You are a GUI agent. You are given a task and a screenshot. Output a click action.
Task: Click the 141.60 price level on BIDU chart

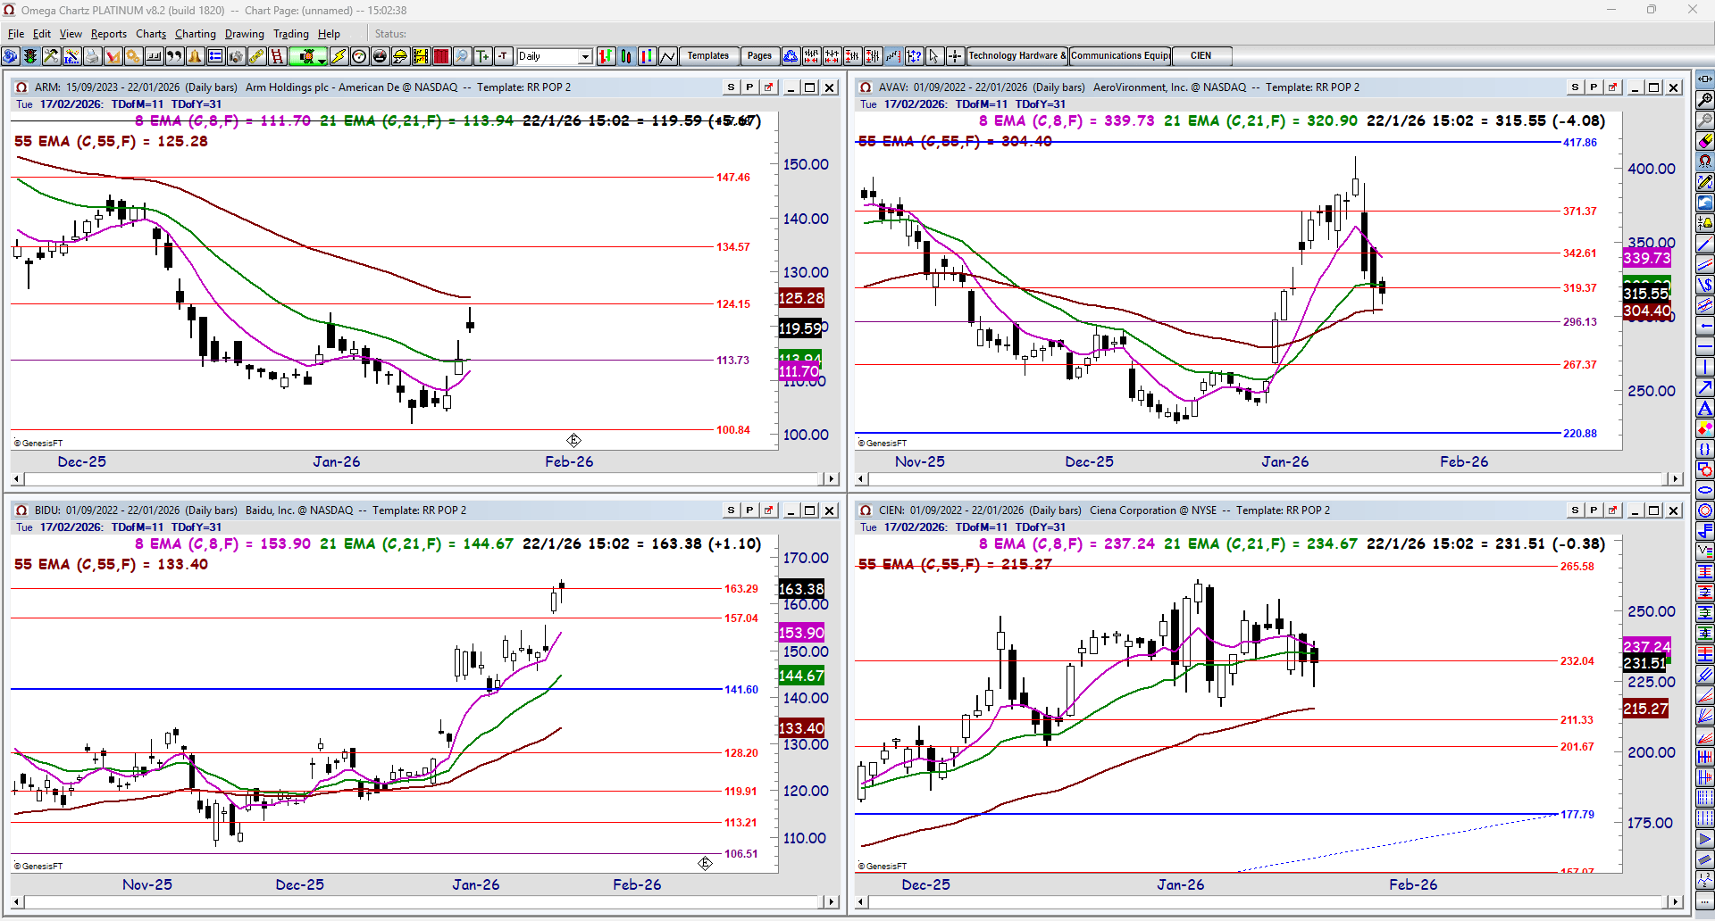[x=741, y=690]
